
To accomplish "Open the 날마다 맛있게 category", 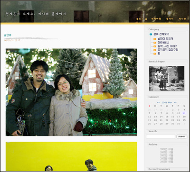I will [x=165, y=39].
